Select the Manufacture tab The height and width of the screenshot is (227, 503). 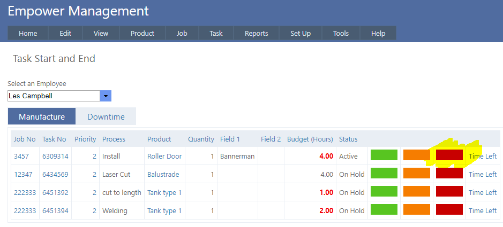pos(42,116)
